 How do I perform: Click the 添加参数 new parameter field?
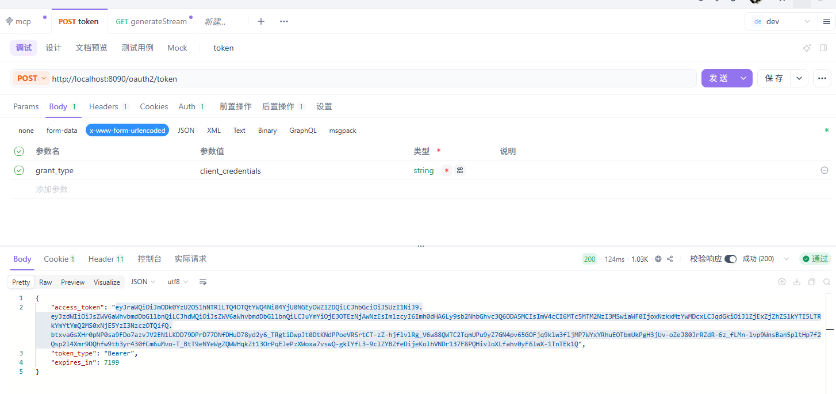[x=52, y=189]
